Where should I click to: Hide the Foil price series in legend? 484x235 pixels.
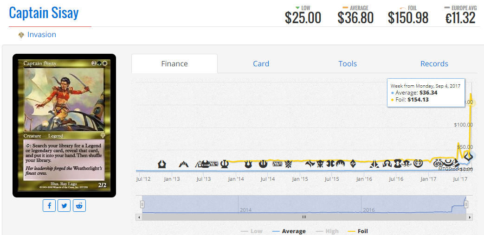(x=358, y=231)
